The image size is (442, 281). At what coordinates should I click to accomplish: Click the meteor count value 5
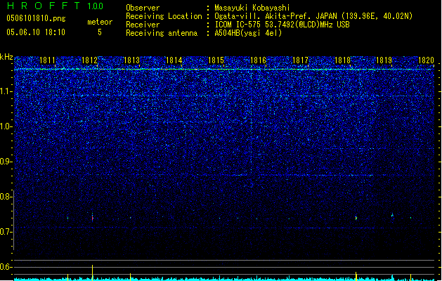100,32
